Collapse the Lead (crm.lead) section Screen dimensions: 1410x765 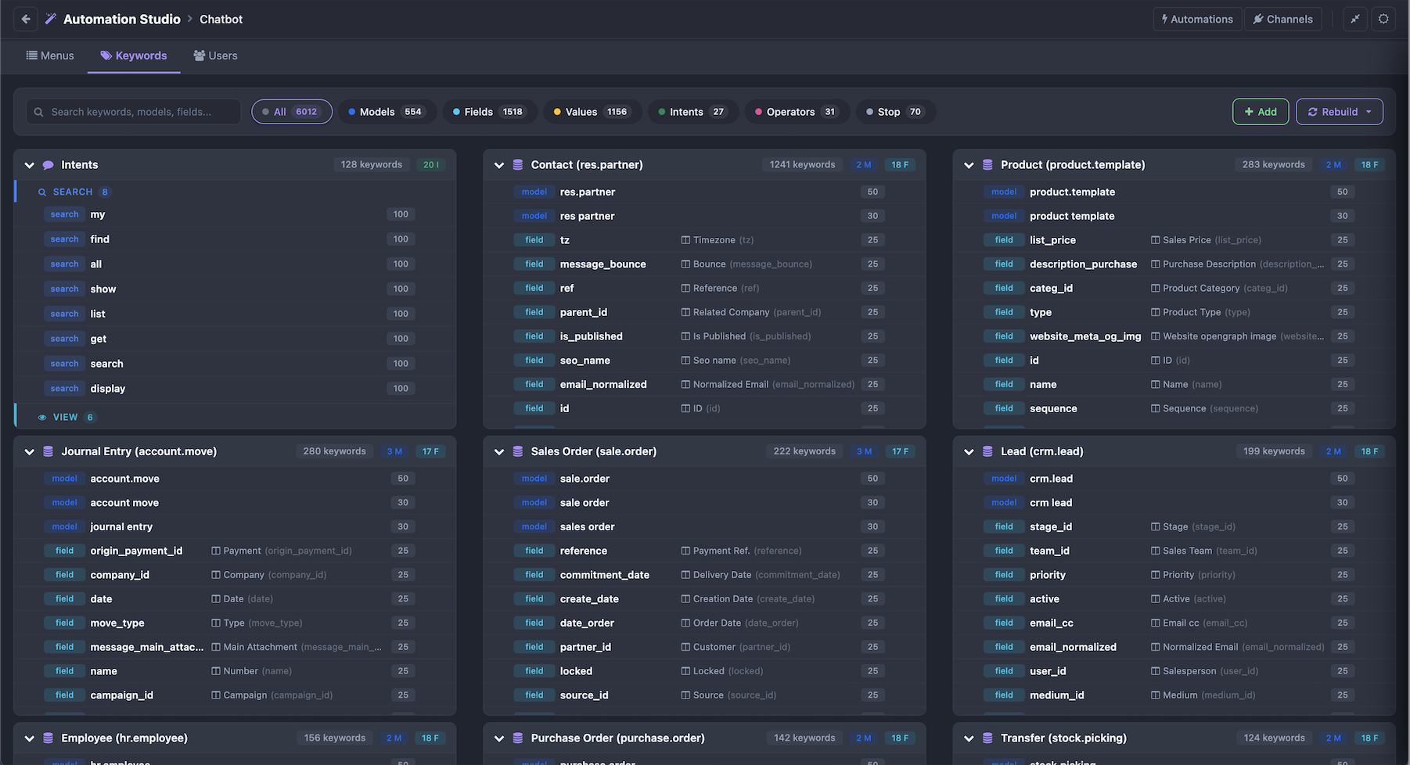(969, 451)
